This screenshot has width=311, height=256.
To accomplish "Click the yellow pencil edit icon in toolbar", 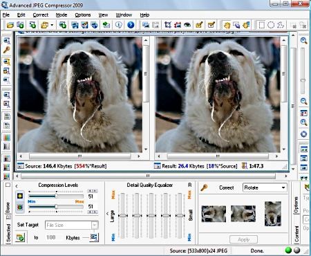I will pos(199,25).
